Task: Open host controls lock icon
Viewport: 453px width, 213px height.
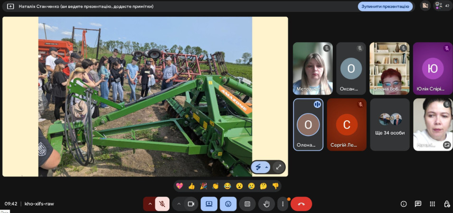Action: pyautogui.click(x=447, y=204)
